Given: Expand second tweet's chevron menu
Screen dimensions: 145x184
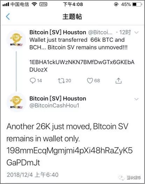Looking at the screenshot, I should point(137,99).
